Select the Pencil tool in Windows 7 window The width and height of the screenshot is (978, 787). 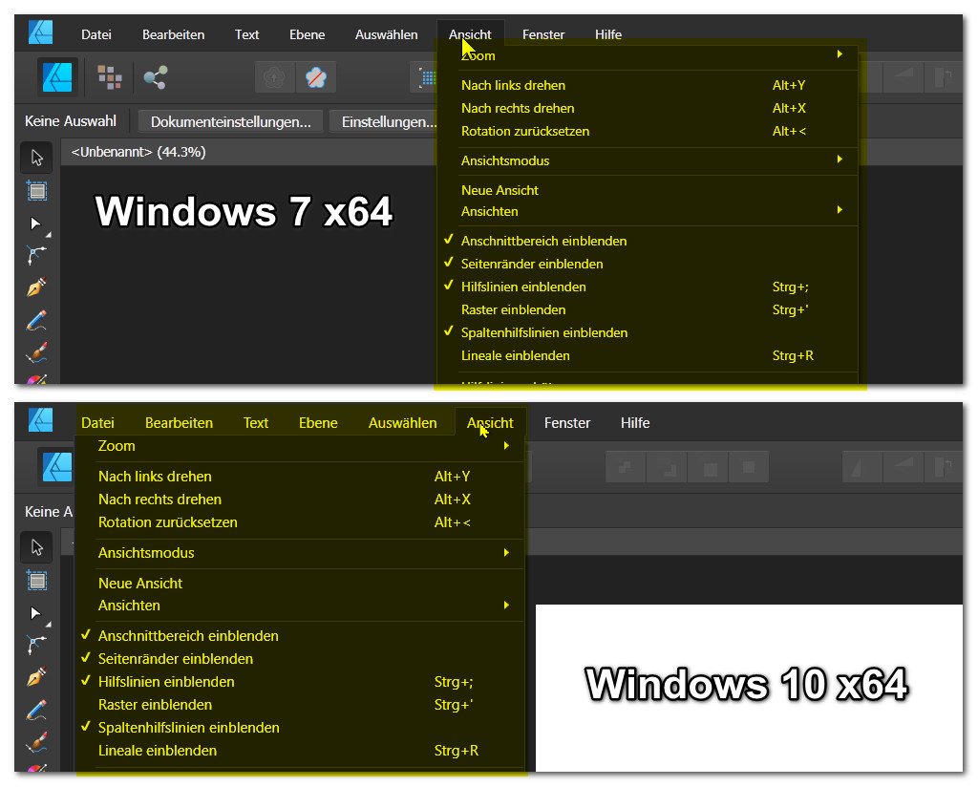click(x=37, y=321)
